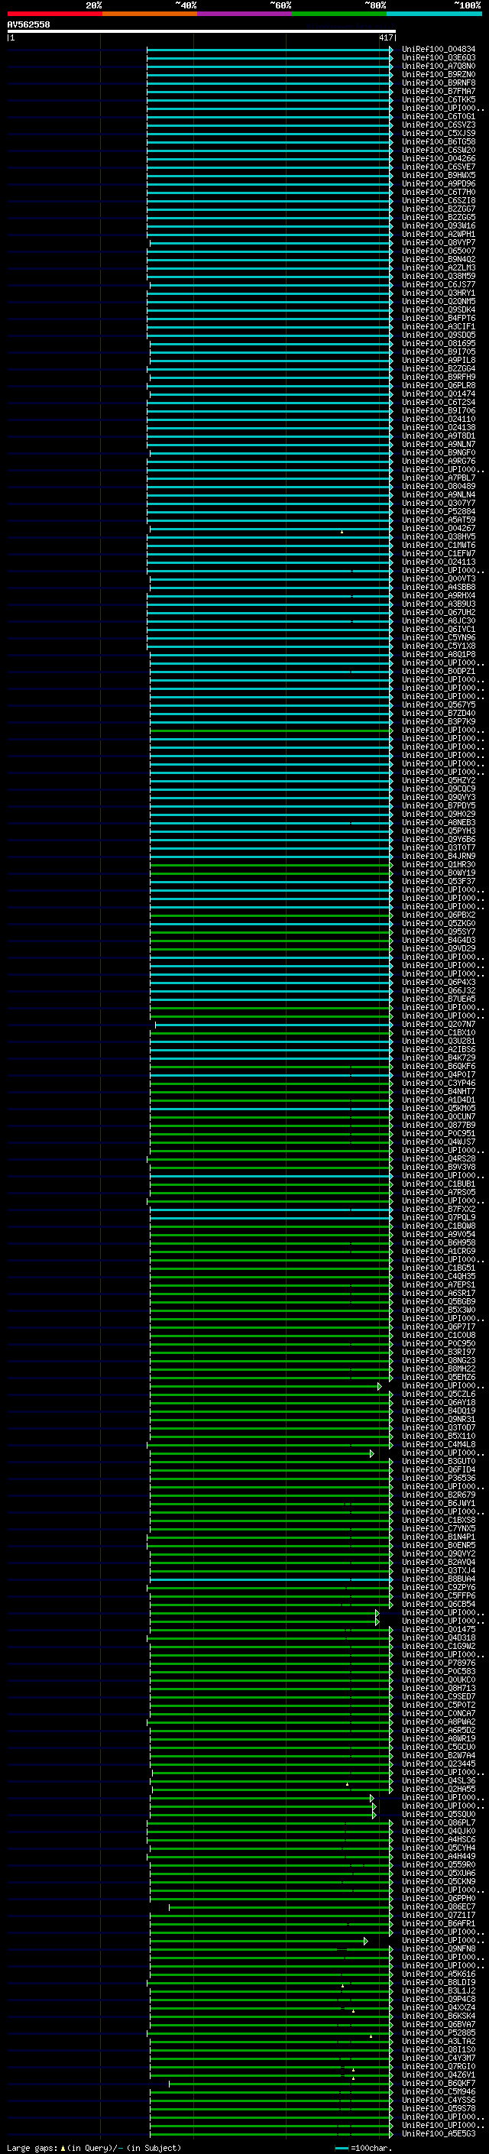Open hit UniRef100_B9HWX5
The height and width of the screenshot is (2154, 489).
pyautogui.click(x=439, y=175)
